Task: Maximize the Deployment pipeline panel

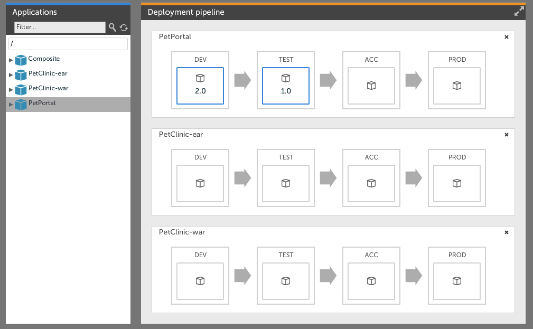Action: [519, 12]
